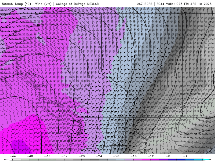Click the -32 colorbar tick label
This screenshot has width=215, height=161.
click(64, 156)
